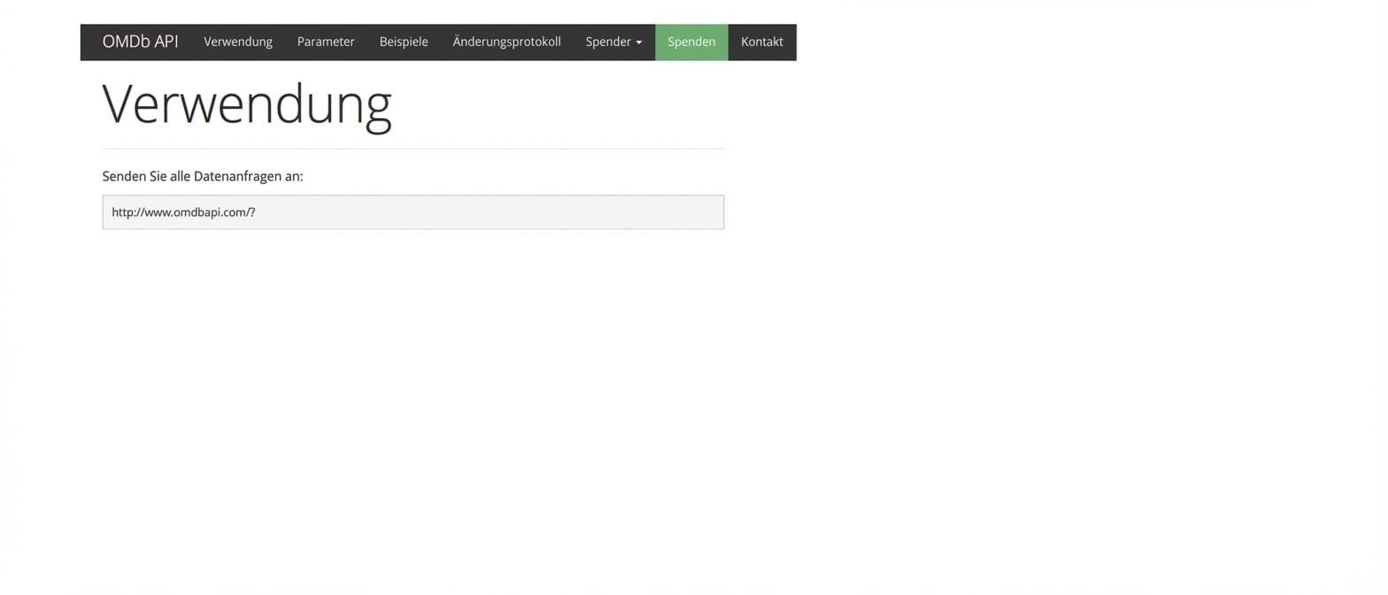Click the question mark ending the URL
Viewport: 1388px width, 595px height.
(252, 212)
